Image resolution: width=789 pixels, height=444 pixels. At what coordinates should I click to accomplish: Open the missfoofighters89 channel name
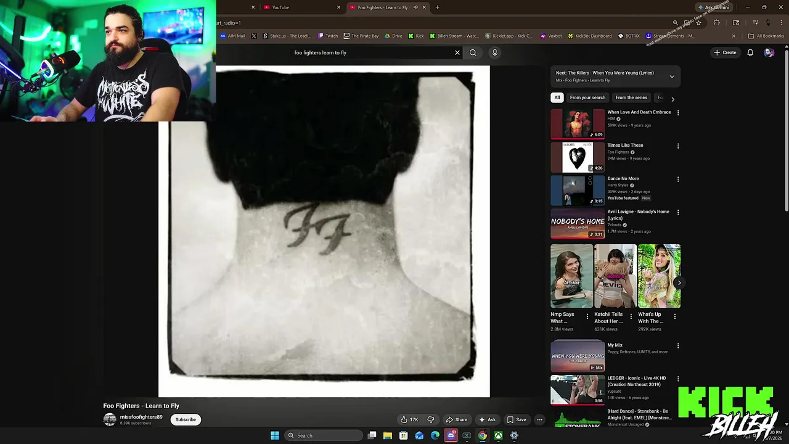[x=141, y=417]
